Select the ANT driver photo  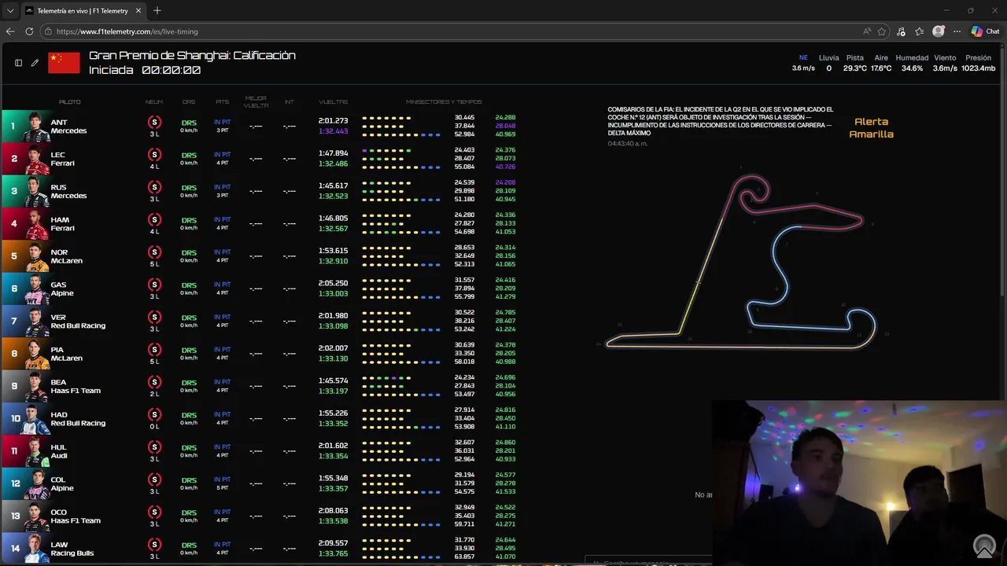pos(36,127)
